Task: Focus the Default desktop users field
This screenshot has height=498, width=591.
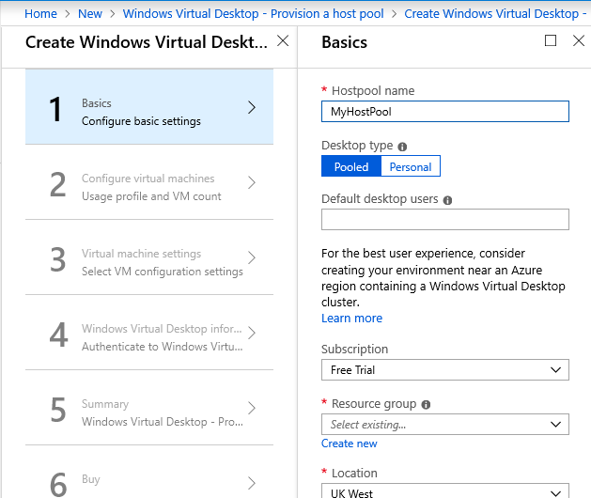Action: [x=445, y=220]
